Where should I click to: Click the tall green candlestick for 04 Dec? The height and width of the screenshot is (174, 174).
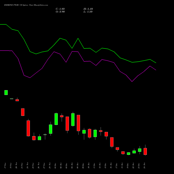click(x=73, y=120)
